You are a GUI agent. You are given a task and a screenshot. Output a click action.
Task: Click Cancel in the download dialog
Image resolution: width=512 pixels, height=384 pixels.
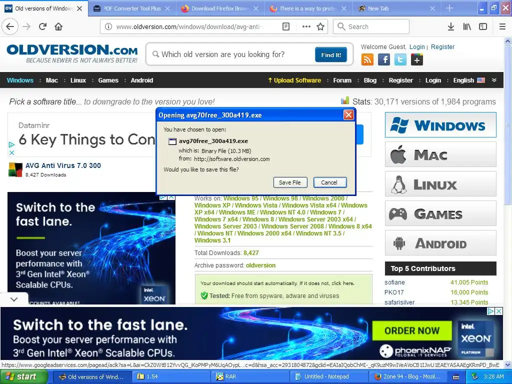tap(329, 182)
